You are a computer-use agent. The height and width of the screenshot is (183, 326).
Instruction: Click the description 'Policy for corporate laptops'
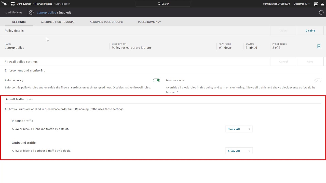(132, 48)
